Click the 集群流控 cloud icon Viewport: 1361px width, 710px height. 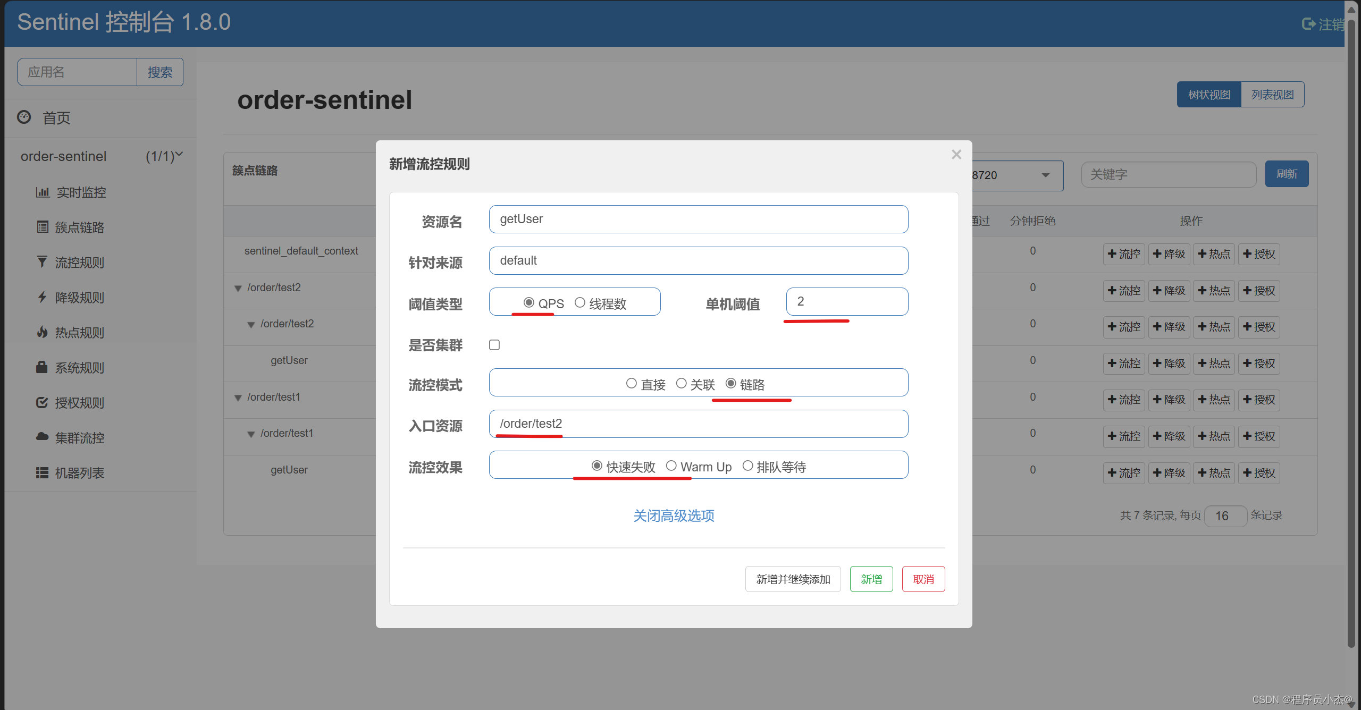(x=43, y=437)
